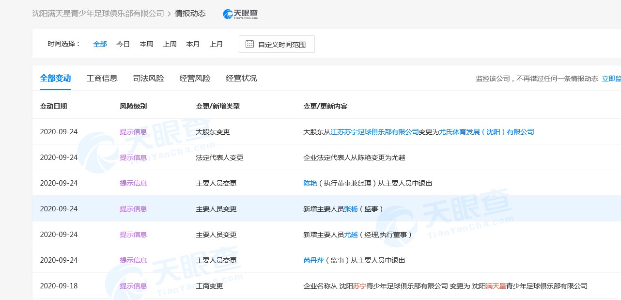Select the 本月 time filter
Viewport: 621px width, 300px height.
click(193, 44)
